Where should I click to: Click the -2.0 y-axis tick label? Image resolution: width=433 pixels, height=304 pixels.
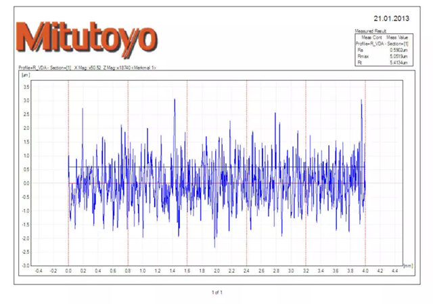tap(26, 238)
